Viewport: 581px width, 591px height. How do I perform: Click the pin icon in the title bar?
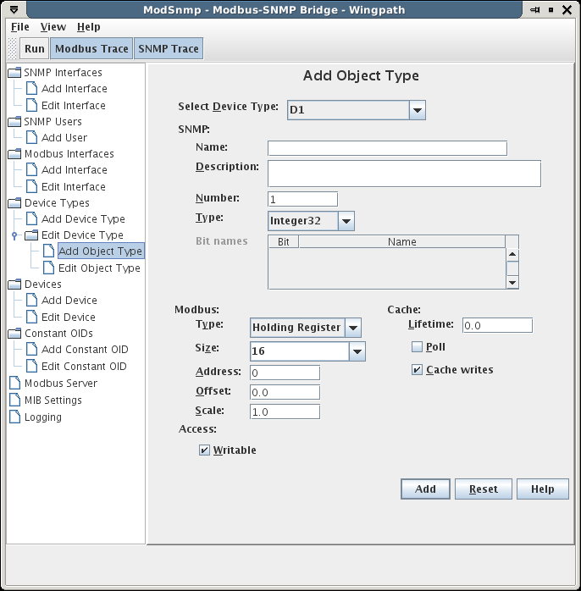tap(534, 10)
